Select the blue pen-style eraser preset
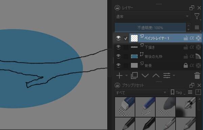 tap(145, 107)
